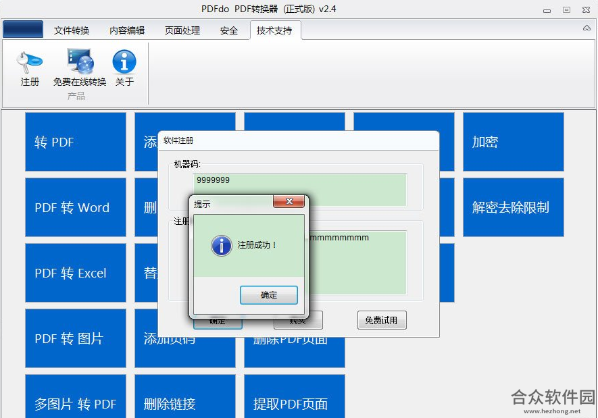Click the 转 PDF tile
This screenshot has width=598, height=418.
point(76,142)
